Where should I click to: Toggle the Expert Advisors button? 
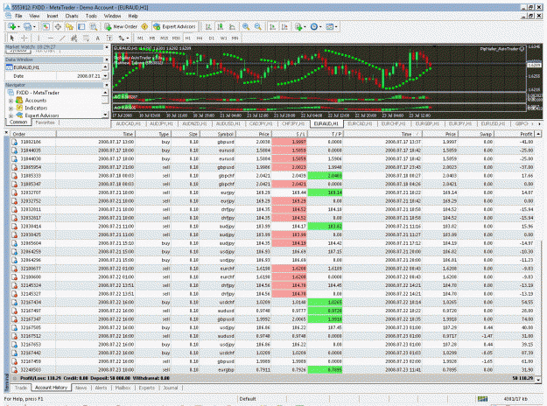pos(174,26)
